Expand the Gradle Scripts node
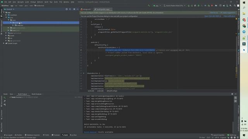 coord(4,43)
